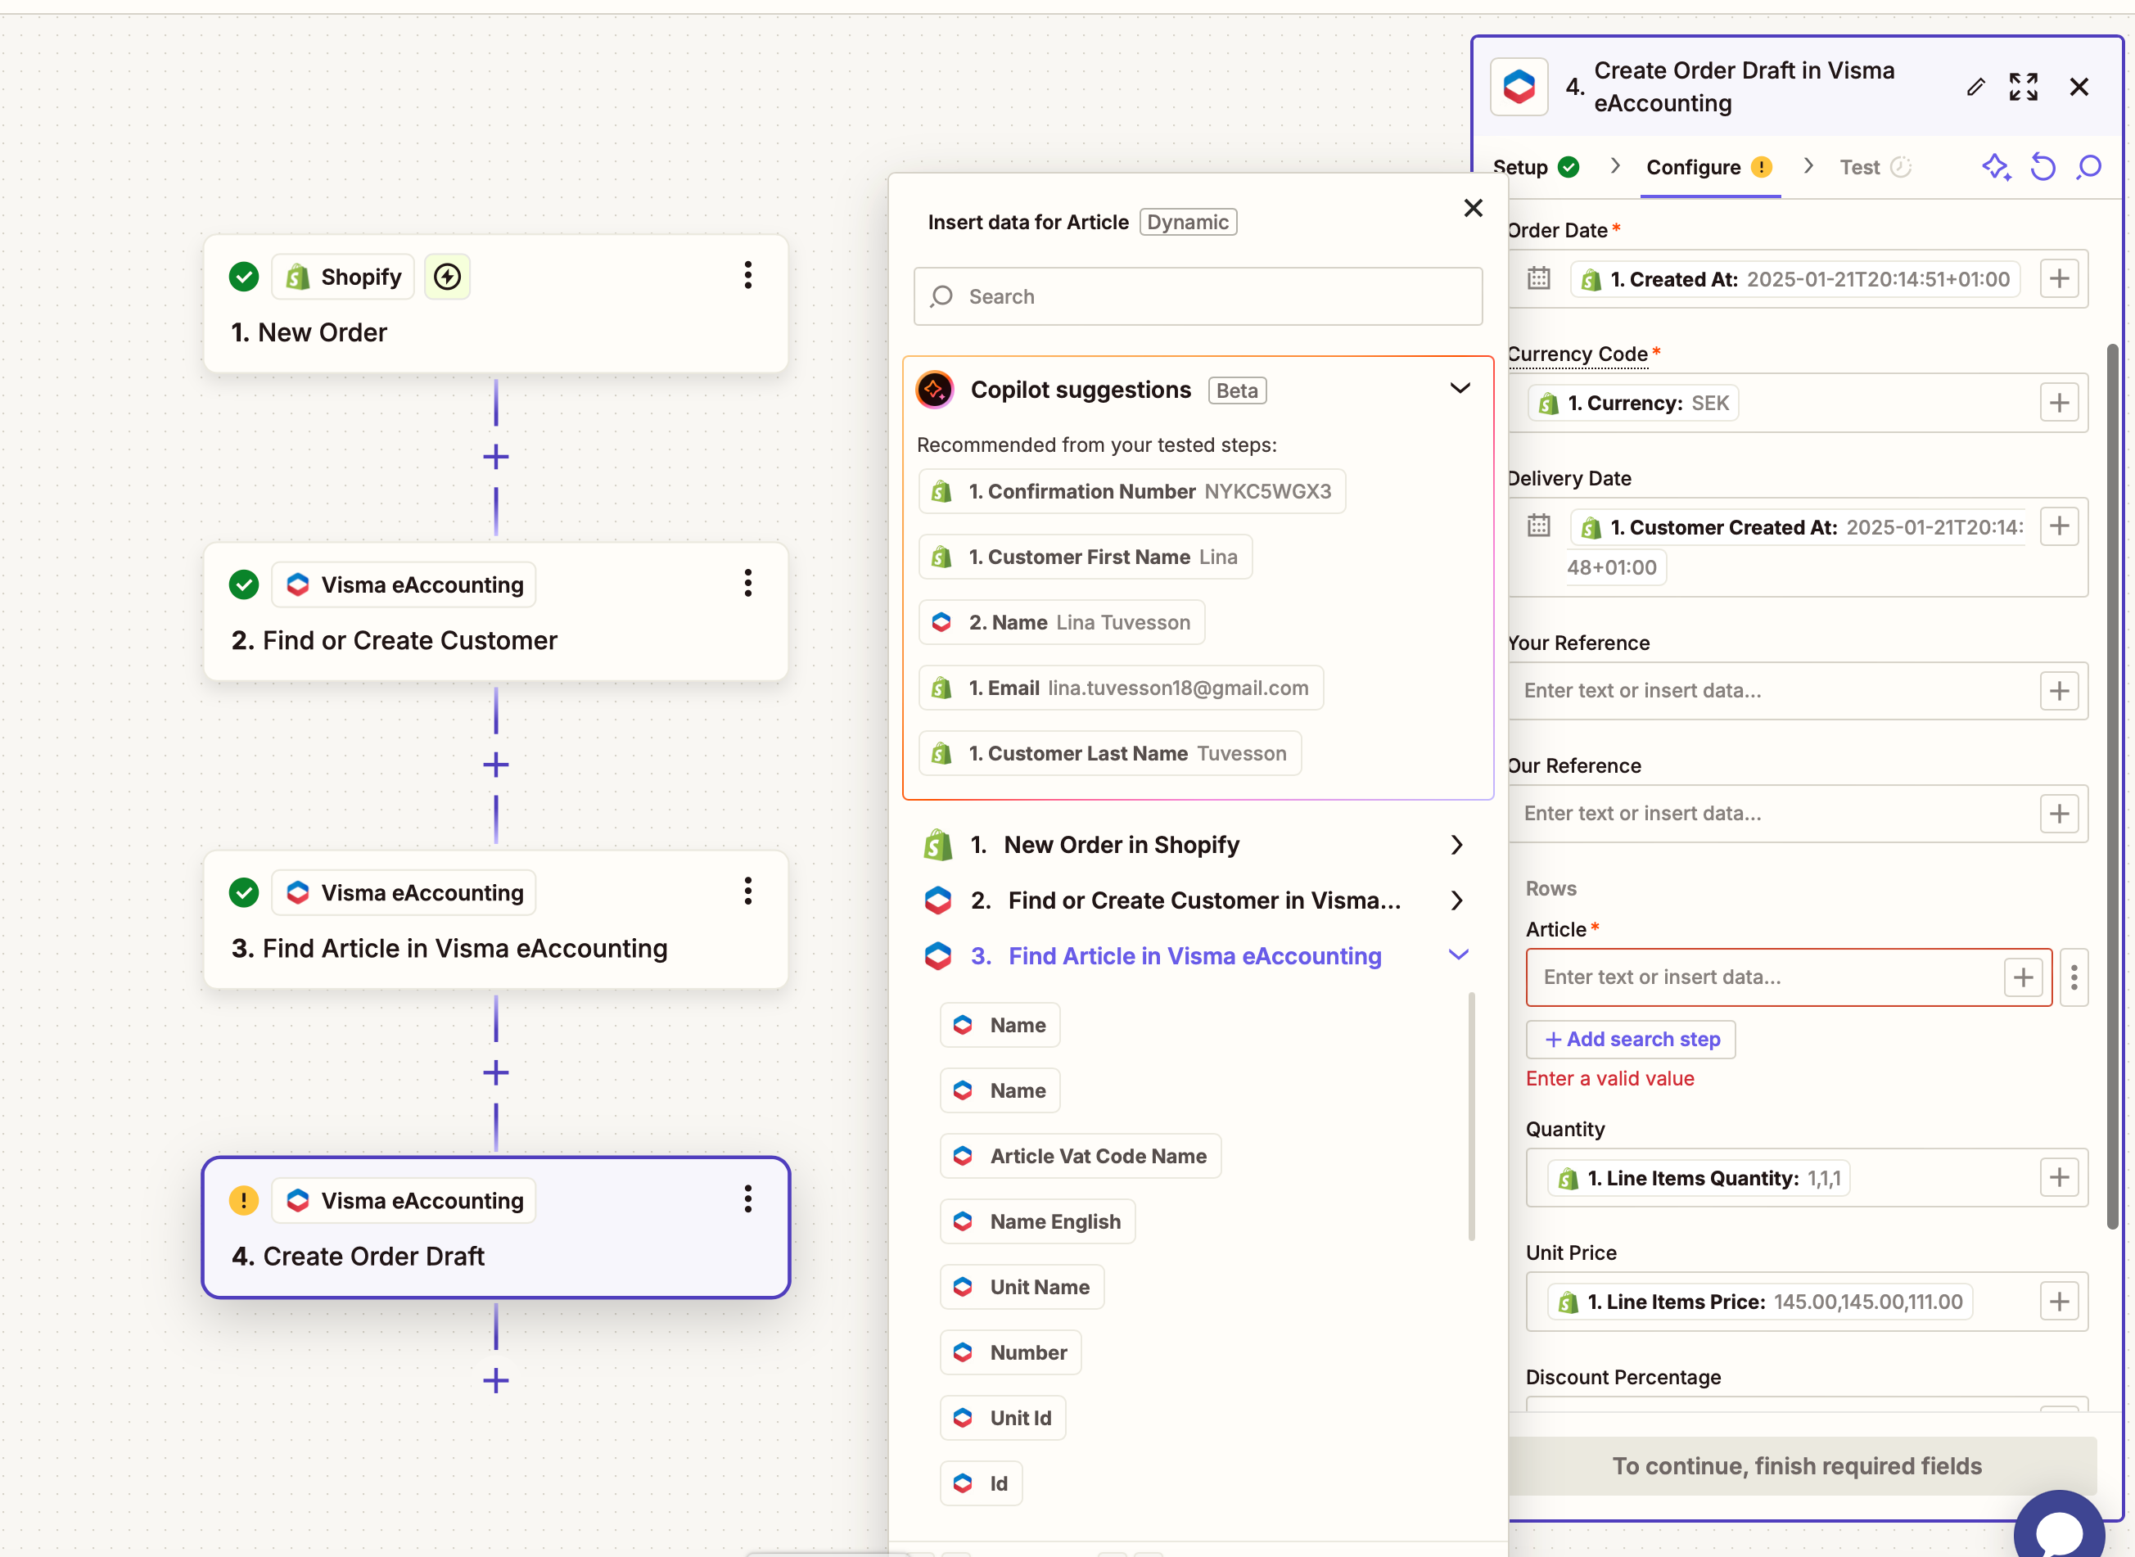Open the three-dot menu on Shopify step

[x=747, y=275]
